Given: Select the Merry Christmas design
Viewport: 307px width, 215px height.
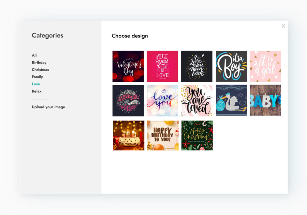Looking at the screenshot, I should tap(197, 135).
